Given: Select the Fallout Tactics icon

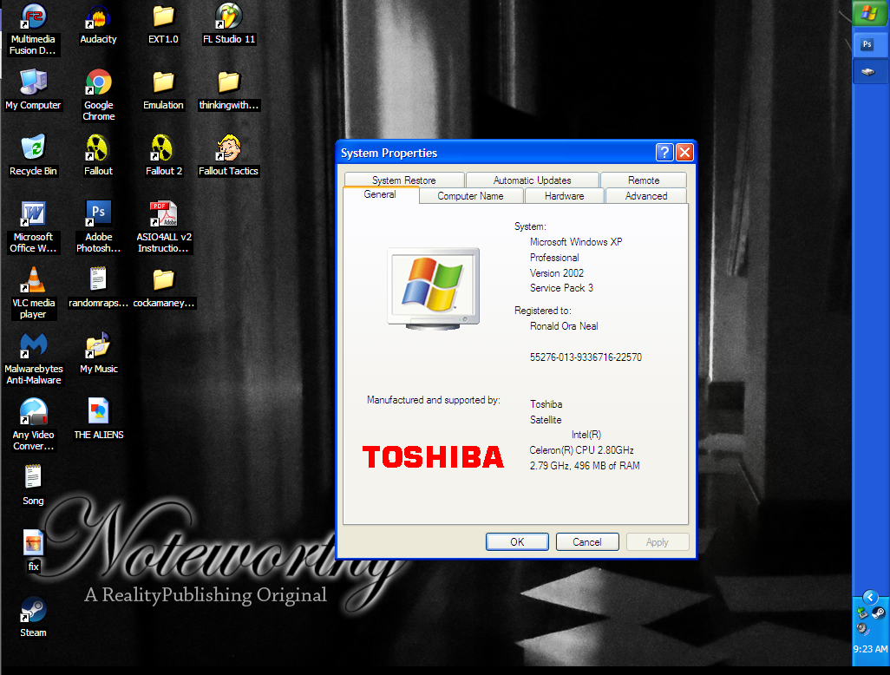Looking at the screenshot, I should tap(229, 149).
